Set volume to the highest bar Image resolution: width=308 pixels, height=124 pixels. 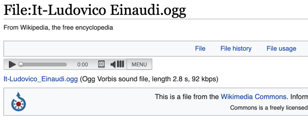(123, 64)
